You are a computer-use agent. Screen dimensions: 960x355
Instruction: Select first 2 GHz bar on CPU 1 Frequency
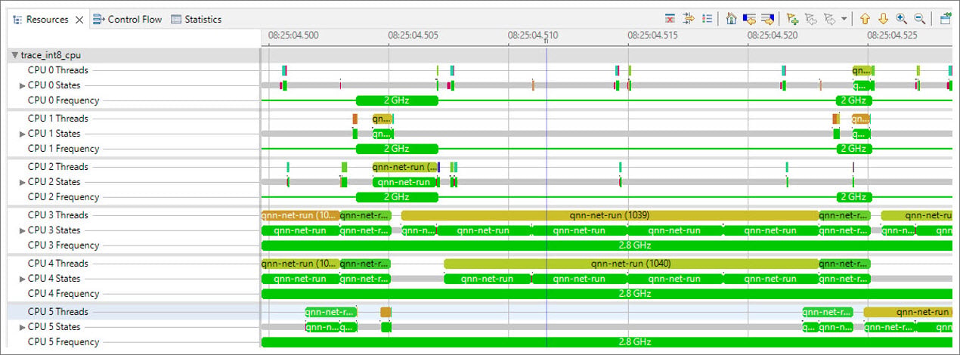point(397,149)
